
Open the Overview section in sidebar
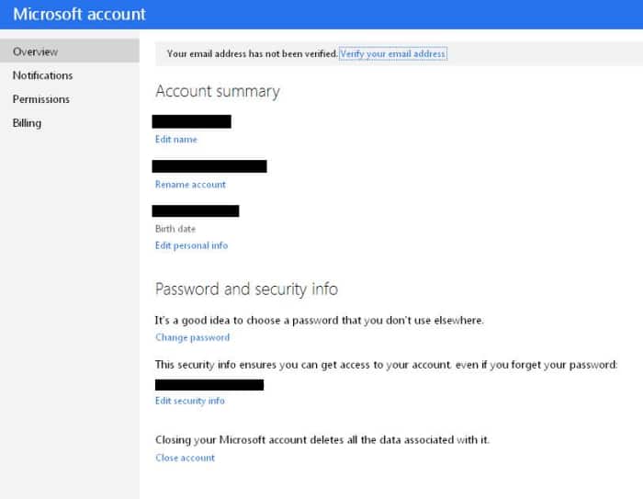coord(69,51)
